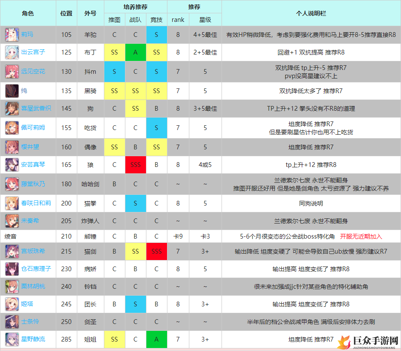401x351 pixels.
Task: Select 樱井望's portrait icon
Action: coord(12,147)
